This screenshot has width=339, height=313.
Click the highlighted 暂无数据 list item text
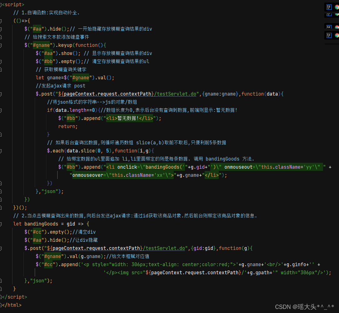pos(127,118)
